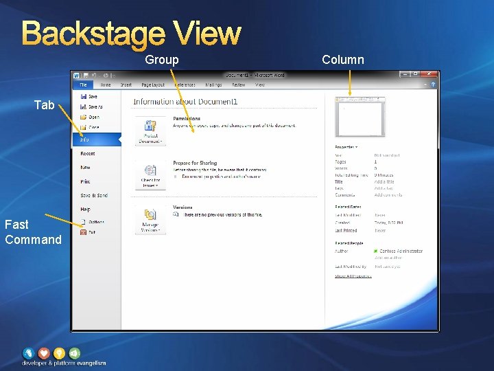
Task: Click the small icon beside no previous versions
Action: coord(176,214)
